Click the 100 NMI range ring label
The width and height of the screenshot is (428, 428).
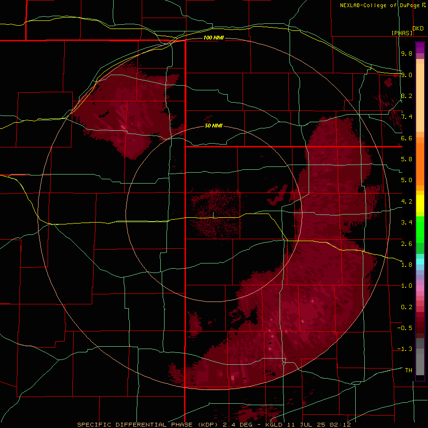coord(214,38)
